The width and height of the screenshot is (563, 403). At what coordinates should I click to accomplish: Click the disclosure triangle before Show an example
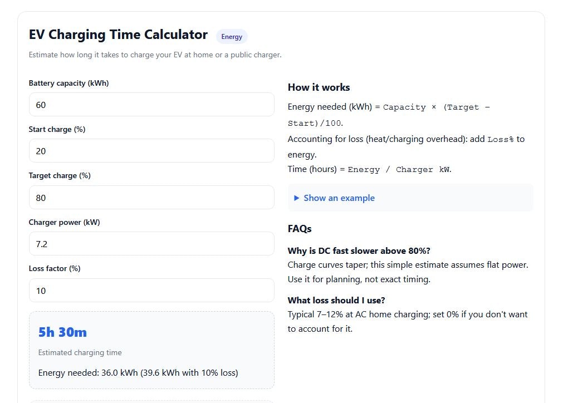click(297, 198)
